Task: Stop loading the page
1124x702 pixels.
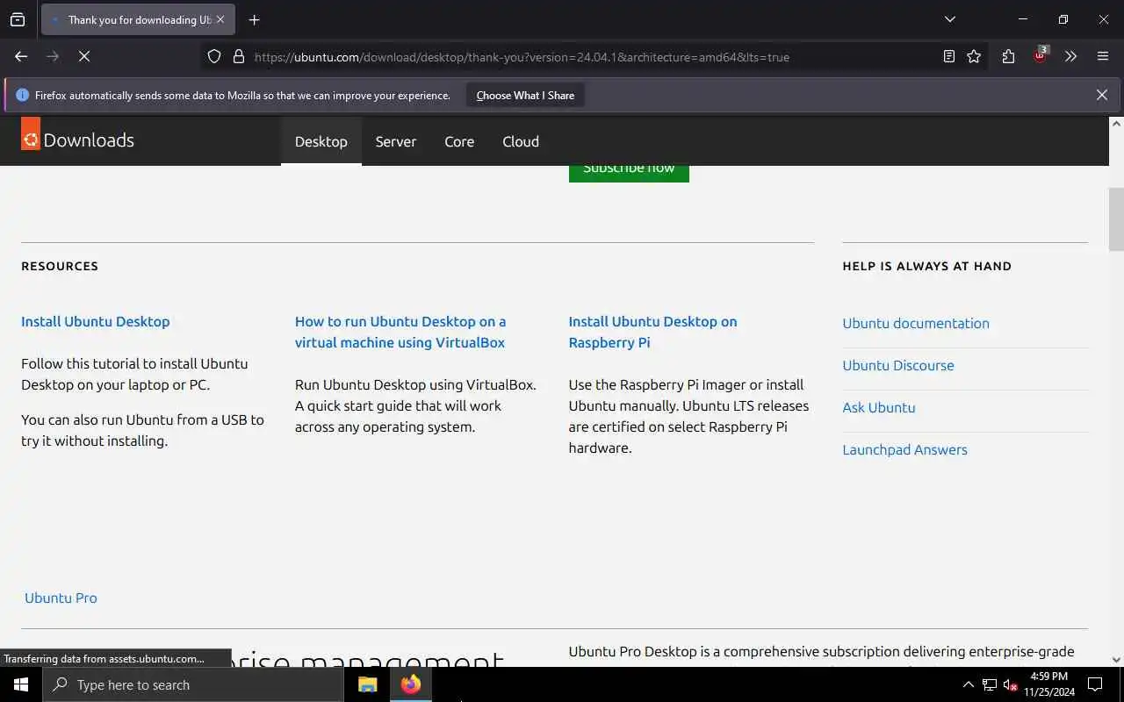Action: coord(84,56)
